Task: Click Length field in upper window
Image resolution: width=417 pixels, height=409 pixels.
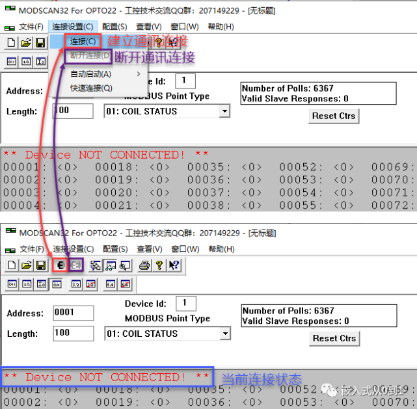Action: coord(73,111)
